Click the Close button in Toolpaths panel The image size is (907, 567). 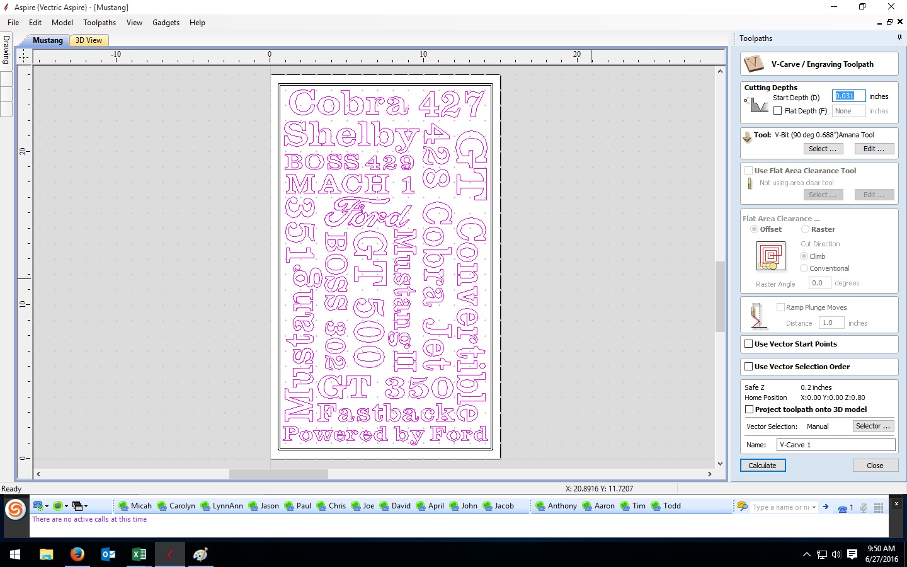pos(875,466)
